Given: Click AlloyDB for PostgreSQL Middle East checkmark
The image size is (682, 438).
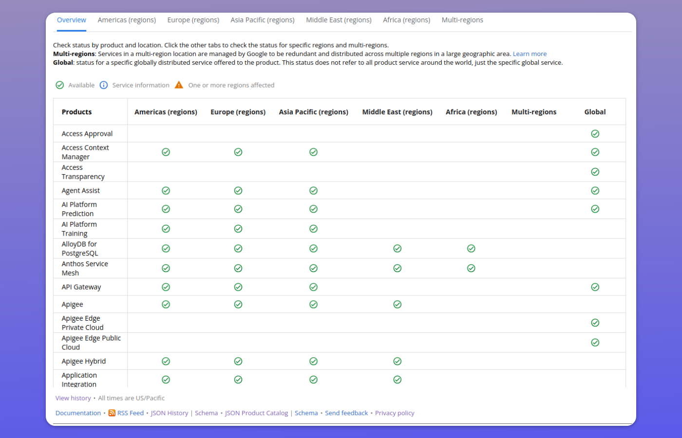Looking at the screenshot, I should click(398, 249).
